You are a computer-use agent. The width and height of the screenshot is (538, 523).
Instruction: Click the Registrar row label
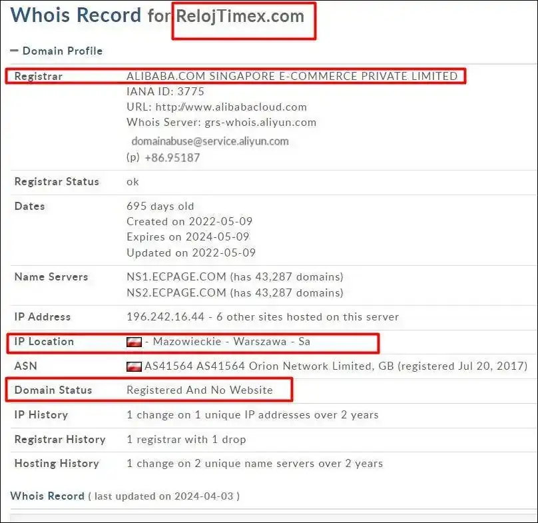click(39, 76)
